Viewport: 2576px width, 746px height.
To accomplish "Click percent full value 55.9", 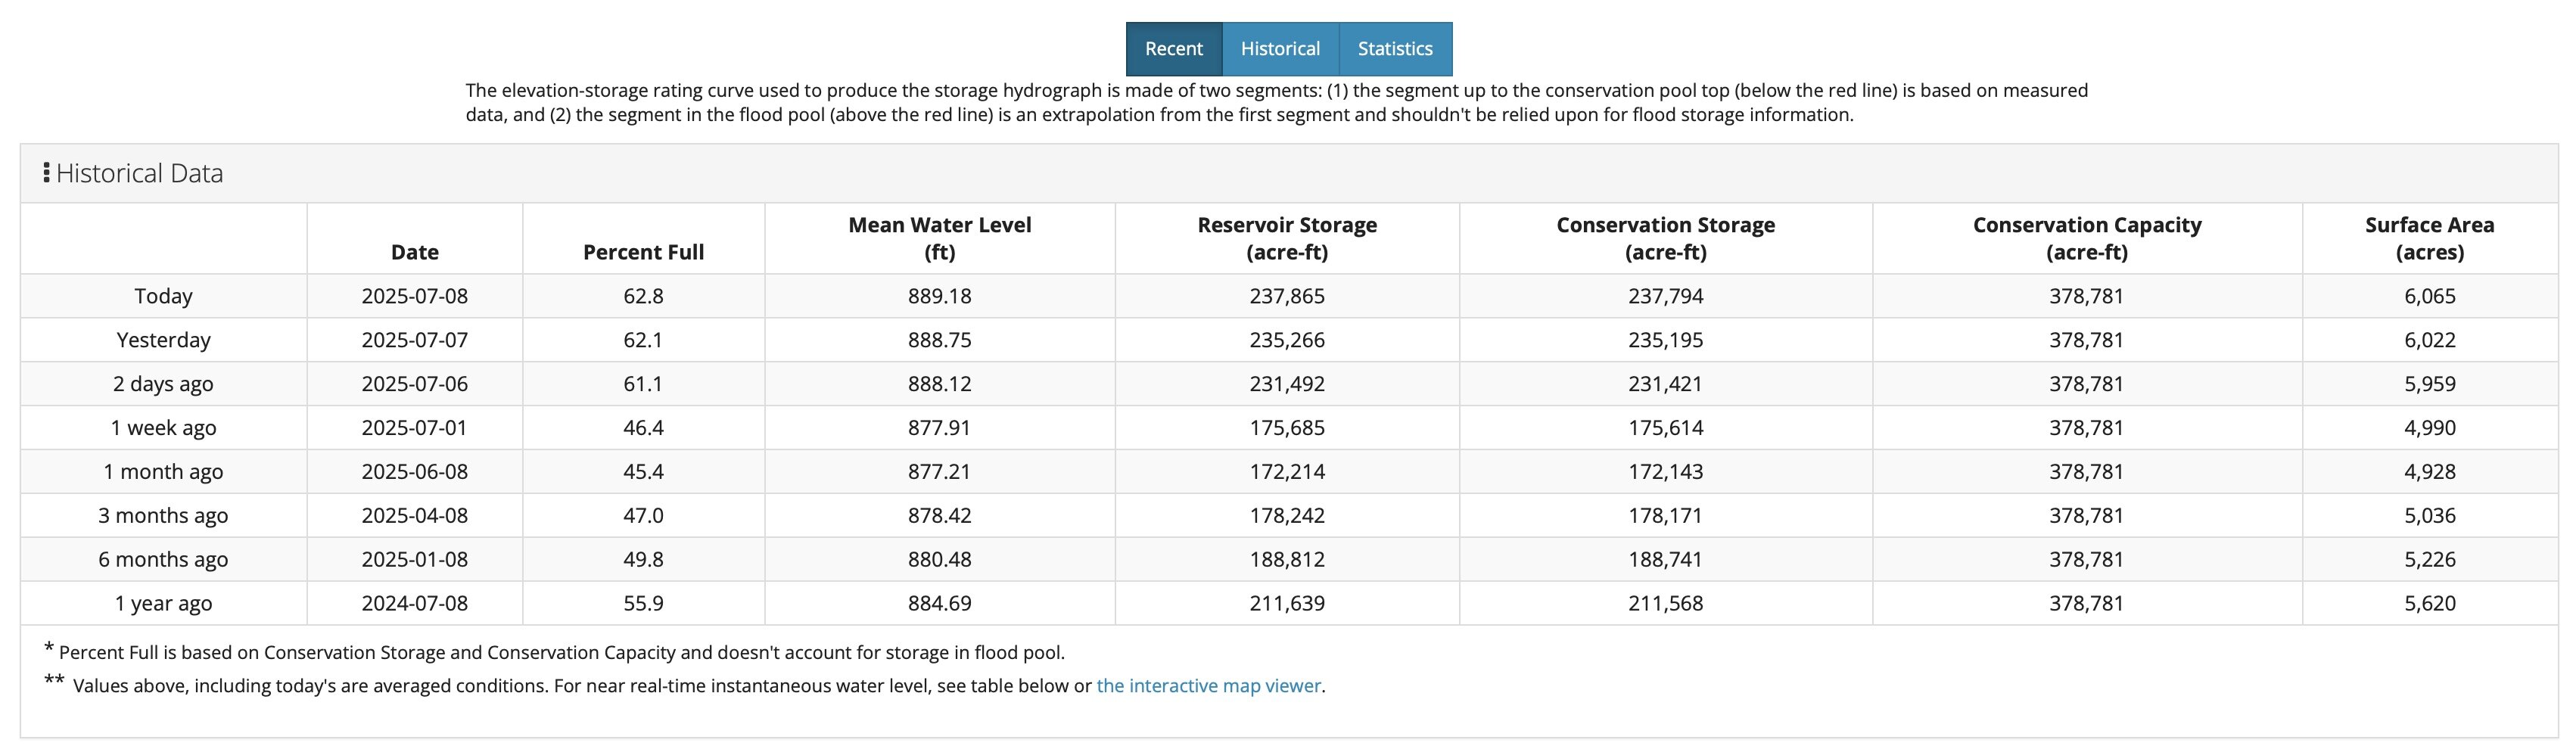I will pyautogui.click(x=643, y=604).
